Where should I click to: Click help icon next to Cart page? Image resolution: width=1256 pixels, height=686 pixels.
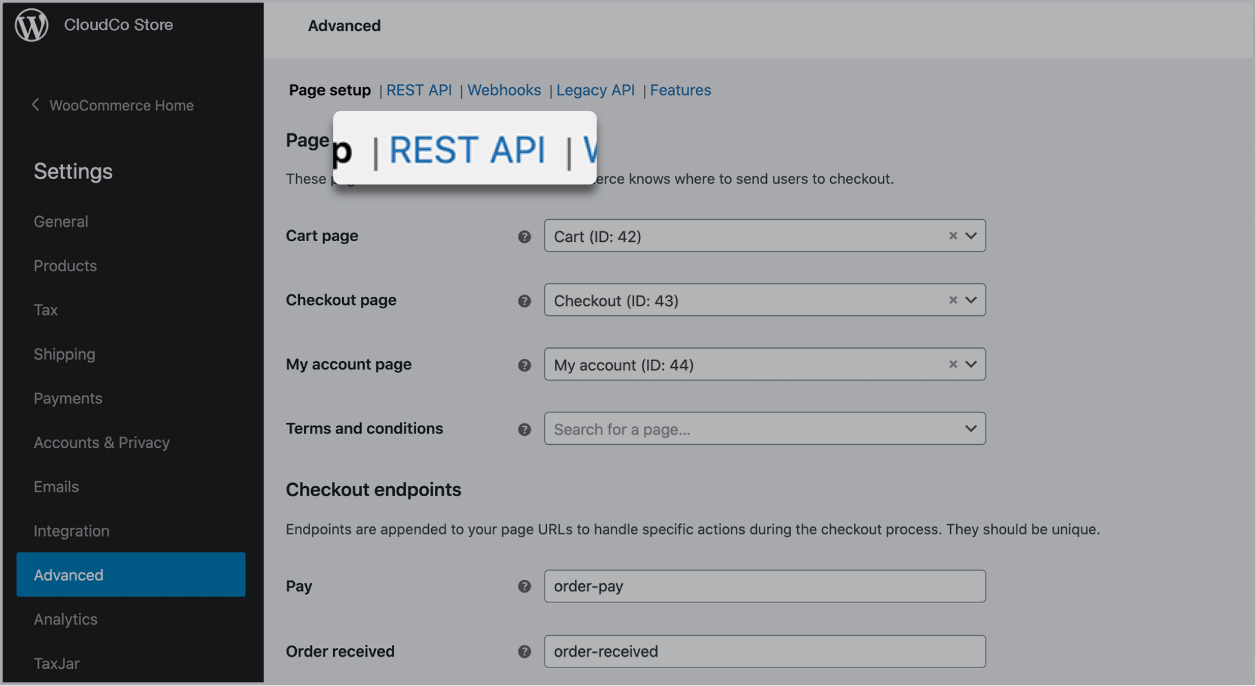[524, 236]
